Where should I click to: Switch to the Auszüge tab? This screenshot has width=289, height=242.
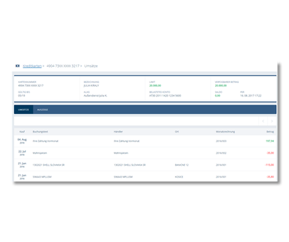[x=42, y=109]
